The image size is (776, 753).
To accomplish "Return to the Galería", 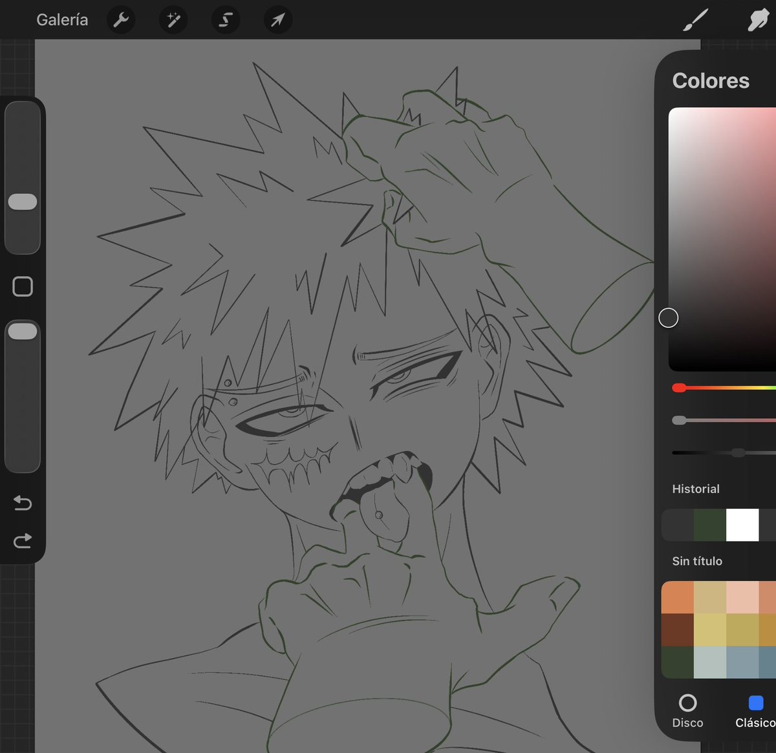I will pos(62,19).
